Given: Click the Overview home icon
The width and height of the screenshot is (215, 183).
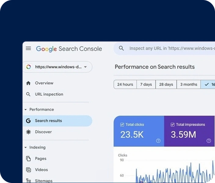Looking at the screenshot, I should click(28, 83).
